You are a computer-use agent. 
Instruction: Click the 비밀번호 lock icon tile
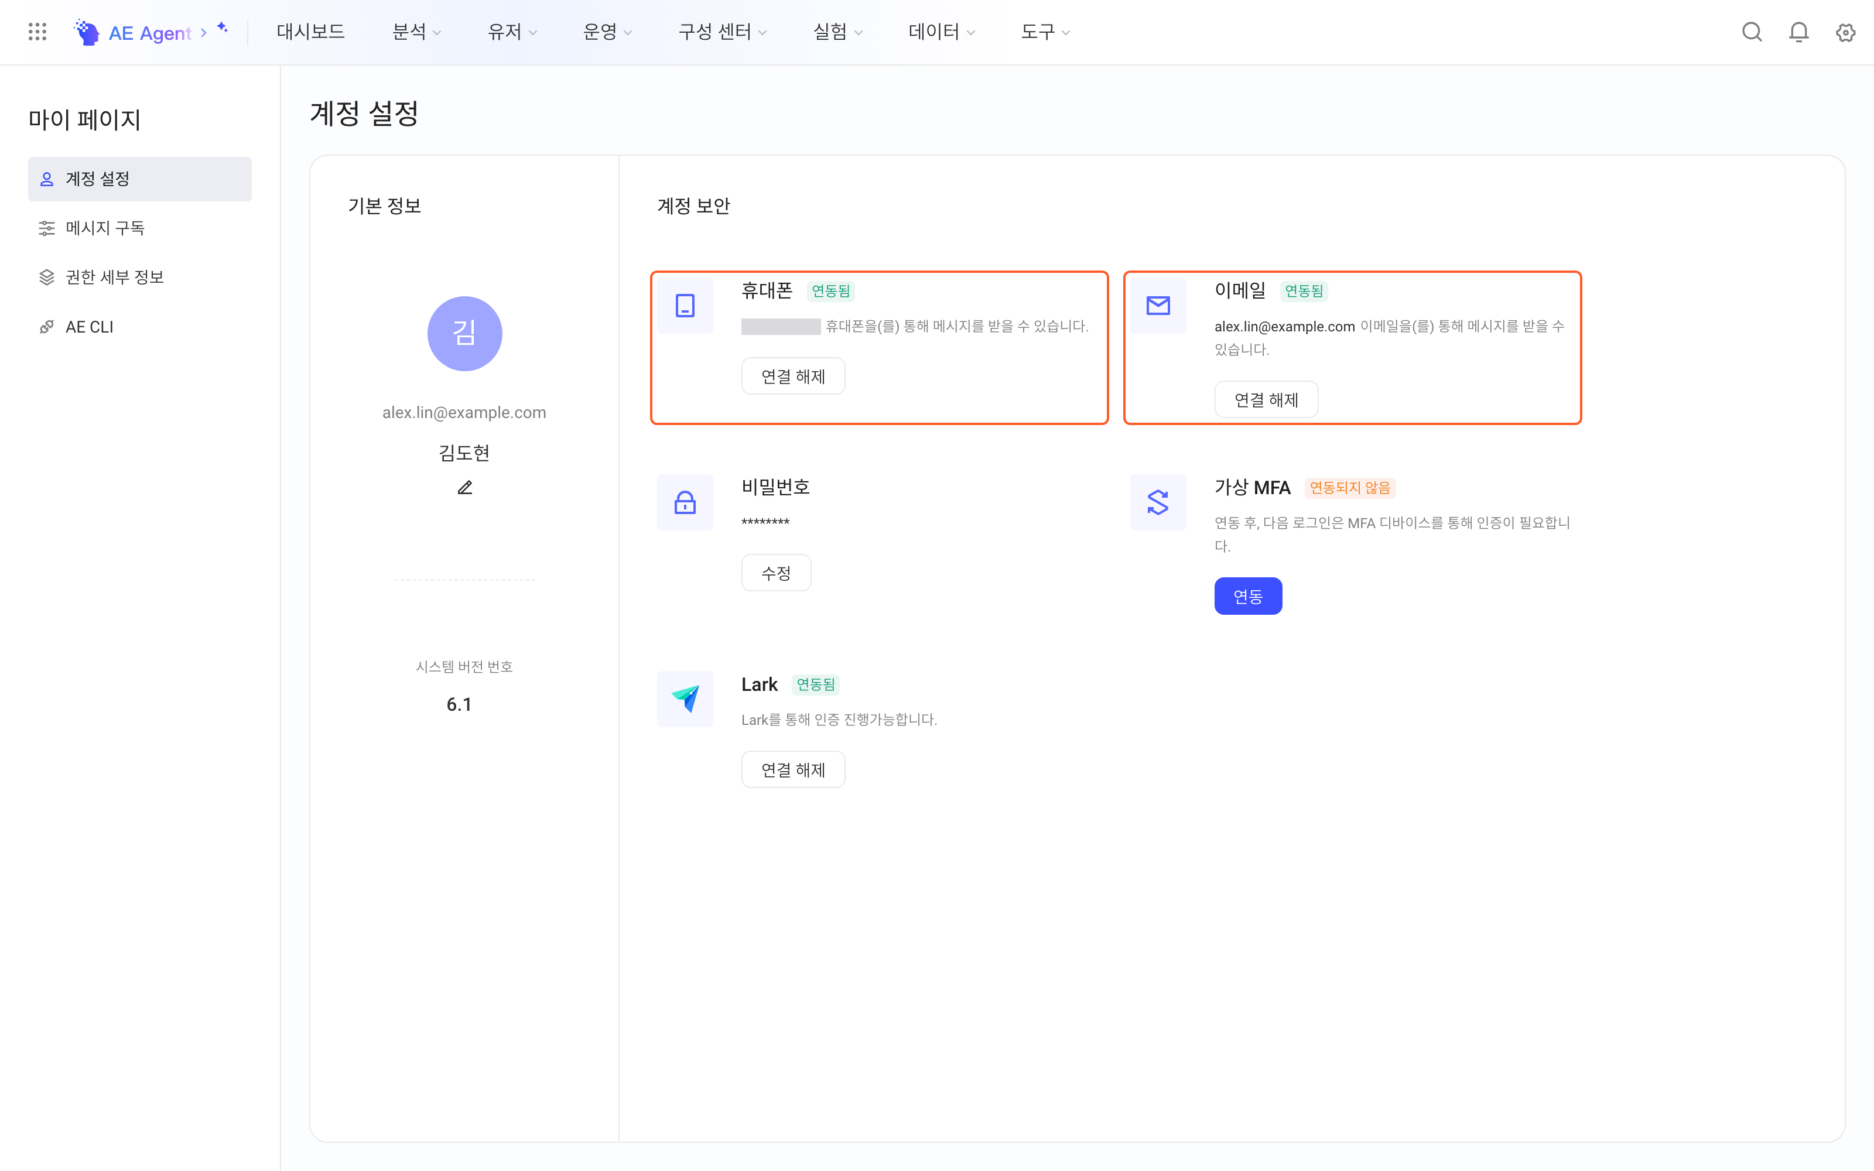[685, 502]
